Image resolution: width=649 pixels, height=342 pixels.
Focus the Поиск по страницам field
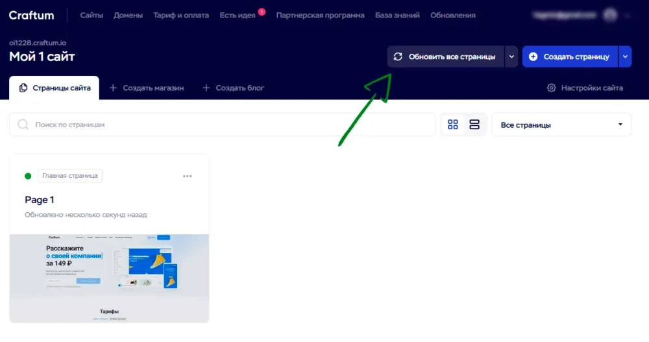pos(222,124)
